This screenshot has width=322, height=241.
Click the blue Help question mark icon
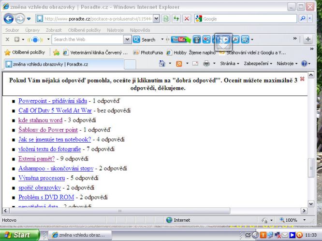[304, 64]
